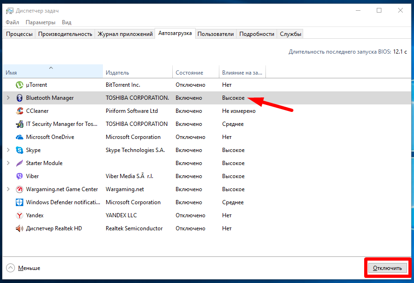The width and height of the screenshot is (414, 283).
Task: Click the Windows Defender shield icon
Action: click(x=20, y=202)
